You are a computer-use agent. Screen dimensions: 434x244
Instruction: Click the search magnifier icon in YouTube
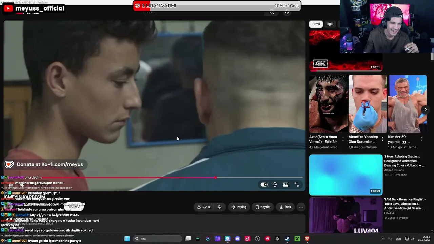tap(272, 12)
